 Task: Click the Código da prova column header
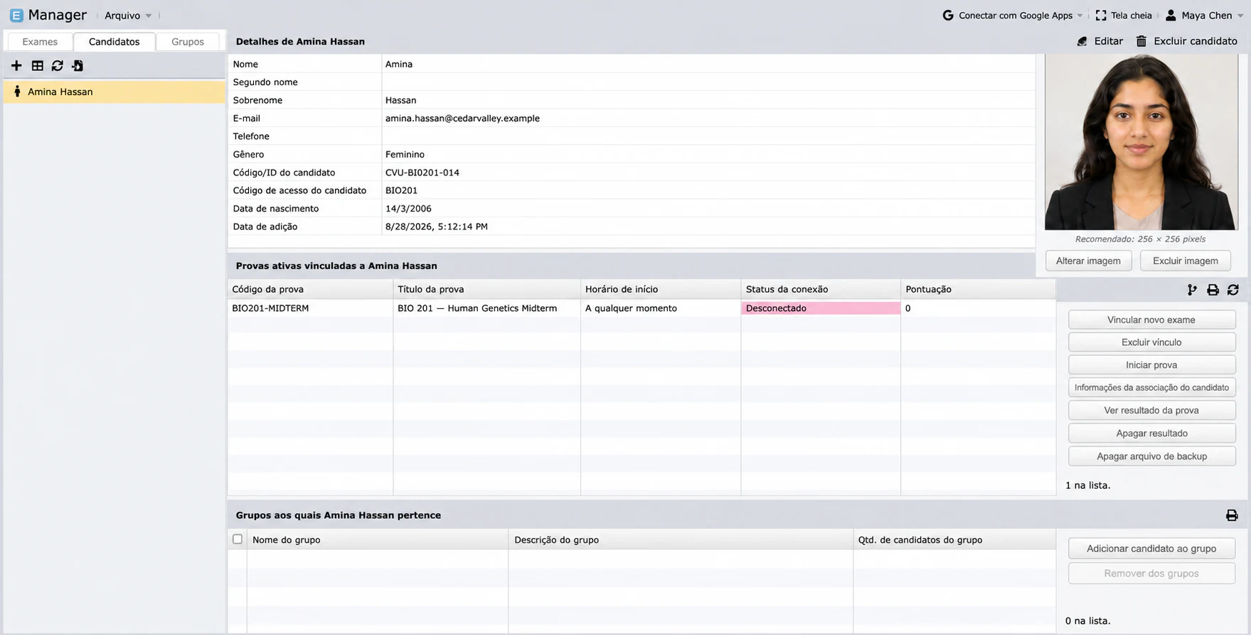pos(310,289)
